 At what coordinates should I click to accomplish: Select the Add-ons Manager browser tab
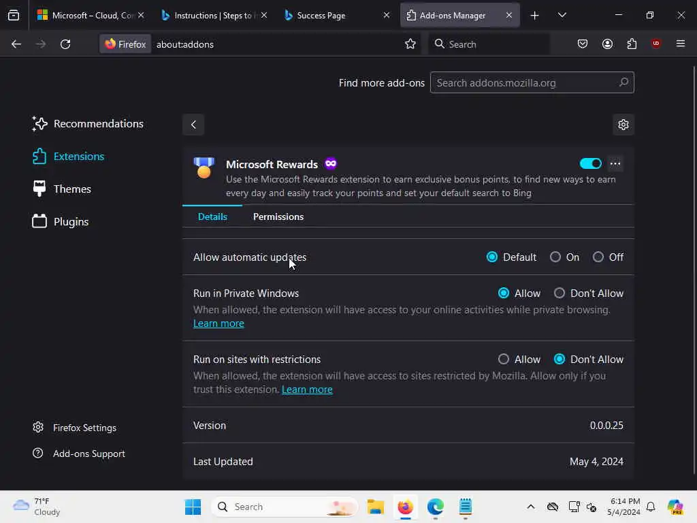pyautogui.click(x=459, y=15)
